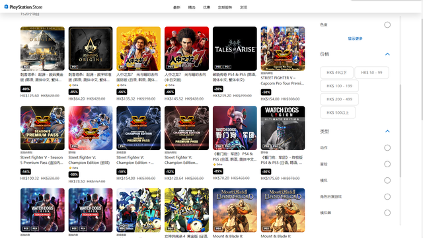This screenshot has width=423, height=238.
Task: Open the red 人中之龙7 cover art
Action: coord(186,48)
